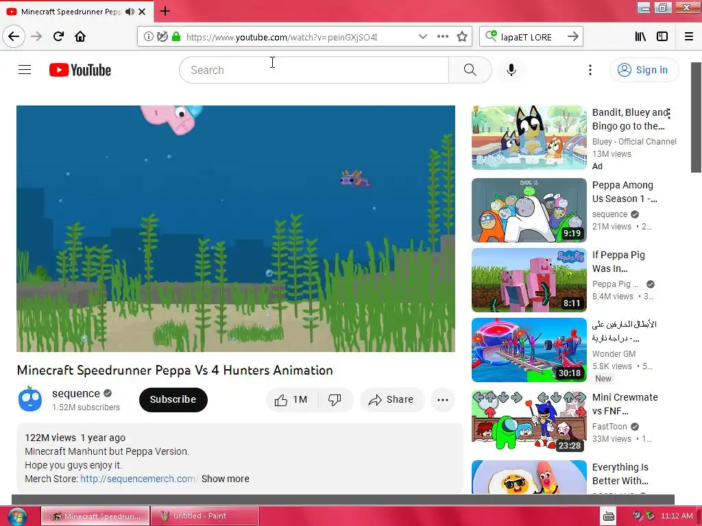Open the on-screen keyboard tray icon
This screenshot has height=526, width=702.
(x=609, y=516)
